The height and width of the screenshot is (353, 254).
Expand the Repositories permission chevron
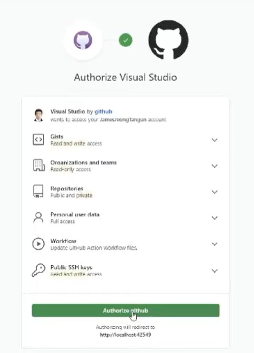pos(215,192)
